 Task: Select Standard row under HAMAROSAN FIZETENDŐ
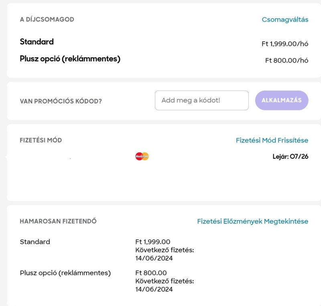click(35, 242)
